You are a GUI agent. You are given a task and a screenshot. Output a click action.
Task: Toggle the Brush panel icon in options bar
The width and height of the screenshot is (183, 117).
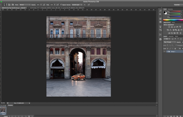[9, 5]
